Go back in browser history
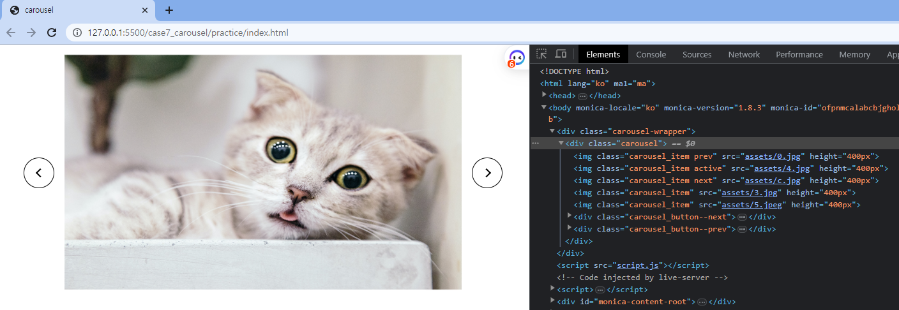 [x=11, y=33]
